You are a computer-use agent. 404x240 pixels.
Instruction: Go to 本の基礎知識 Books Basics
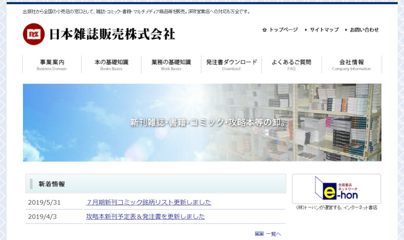[x=111, y=65]
